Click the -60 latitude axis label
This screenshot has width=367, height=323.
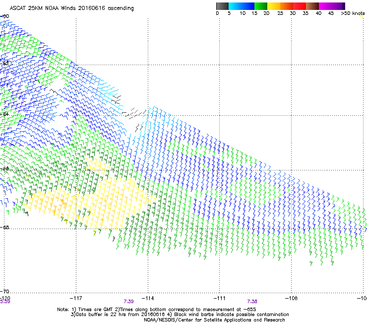4,16
